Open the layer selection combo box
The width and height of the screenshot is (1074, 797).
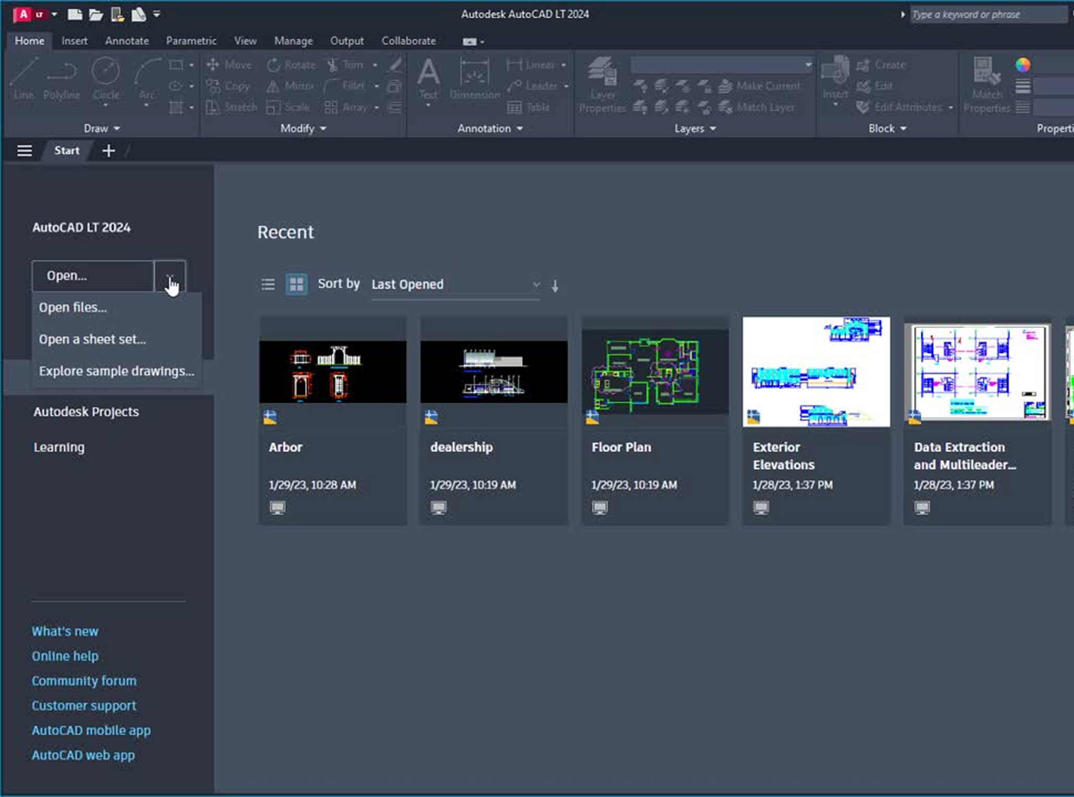point(722,65)
